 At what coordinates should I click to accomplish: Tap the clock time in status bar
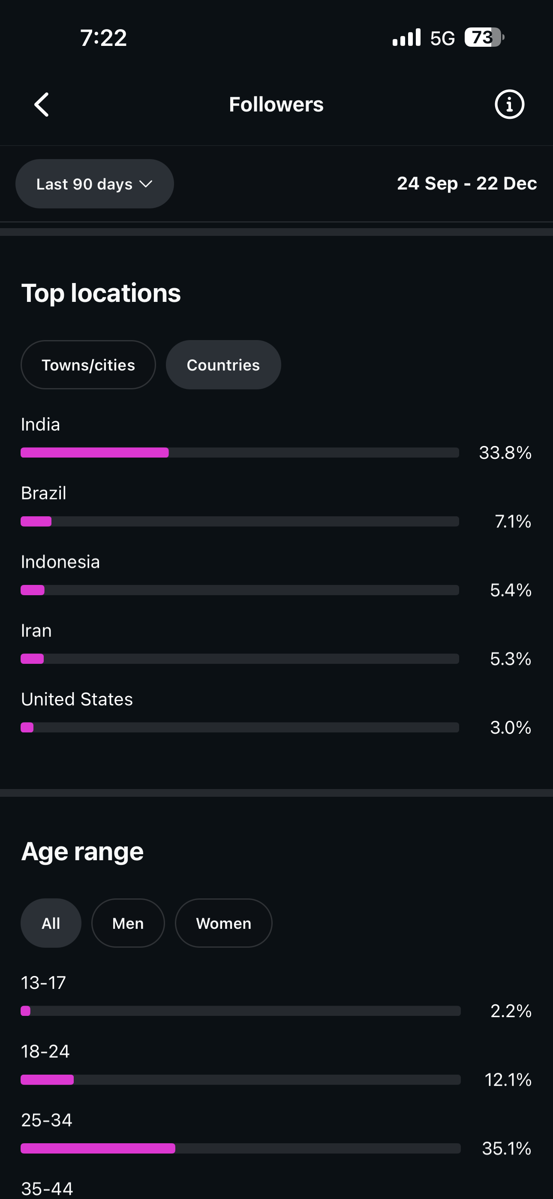(103, 37)
